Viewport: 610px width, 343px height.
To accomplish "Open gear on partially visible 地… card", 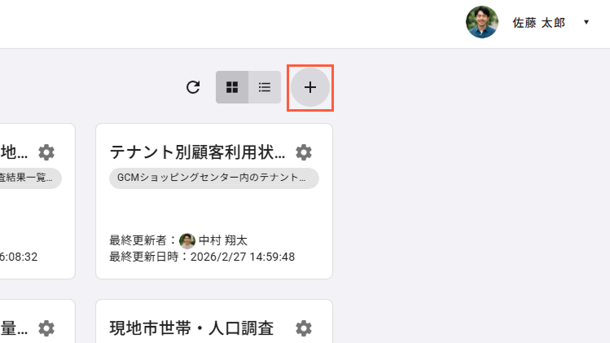I will click(46, 152).
